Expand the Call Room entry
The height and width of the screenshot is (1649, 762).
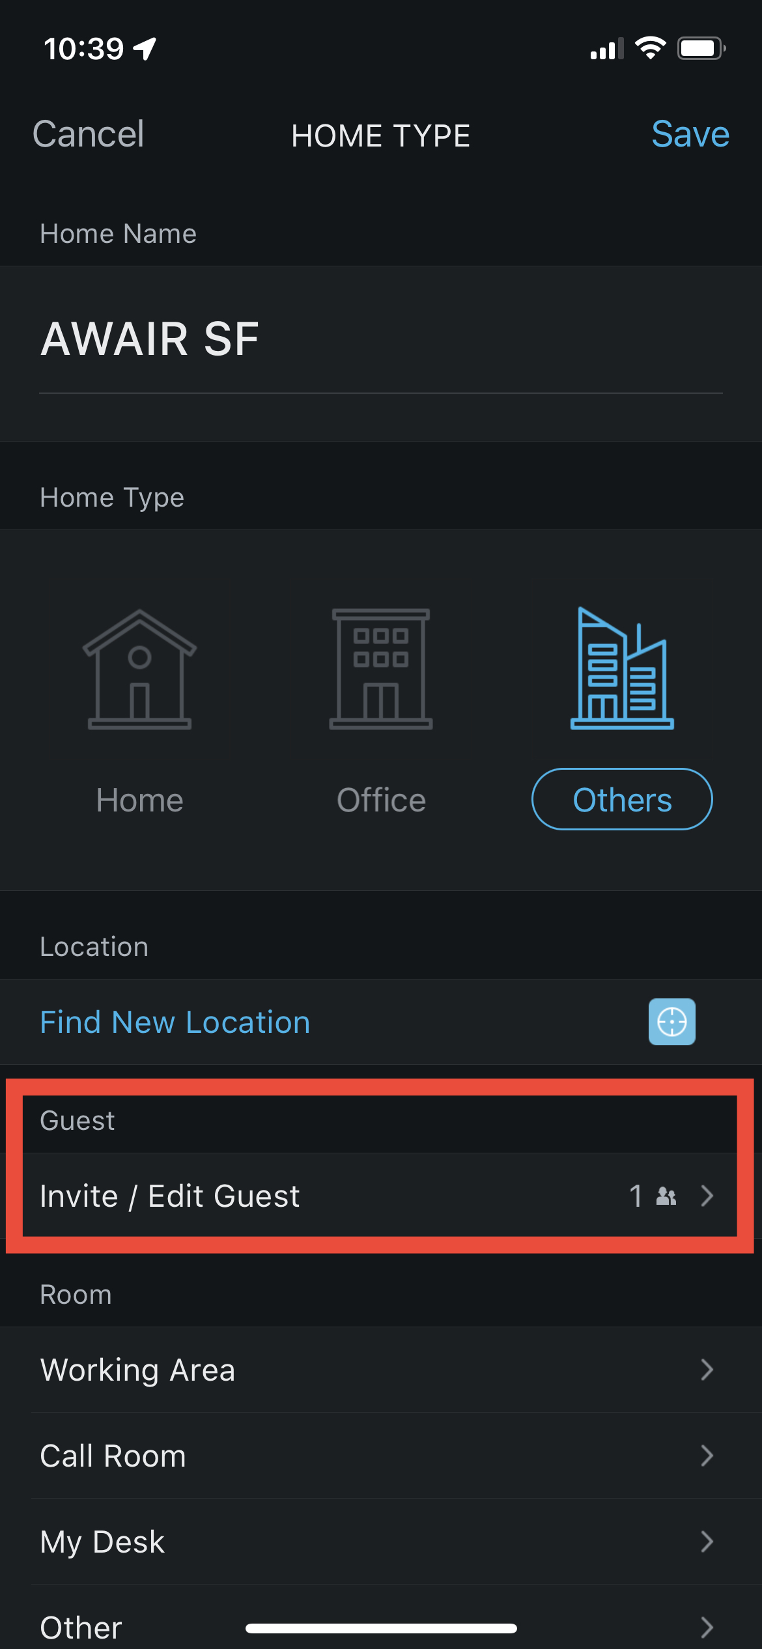point(381,1456)
